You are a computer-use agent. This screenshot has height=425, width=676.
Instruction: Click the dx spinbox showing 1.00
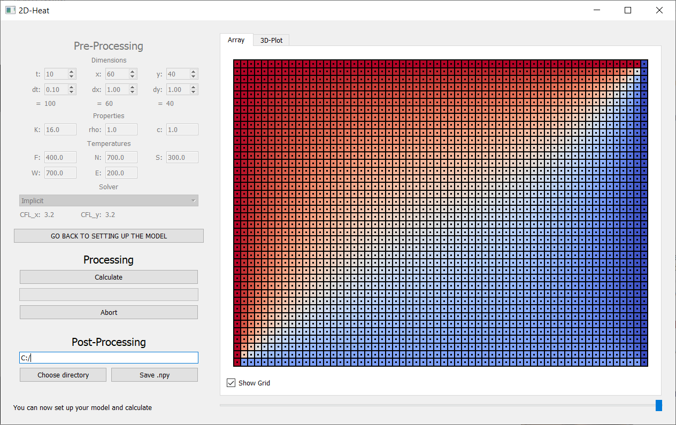click(121, 89)
